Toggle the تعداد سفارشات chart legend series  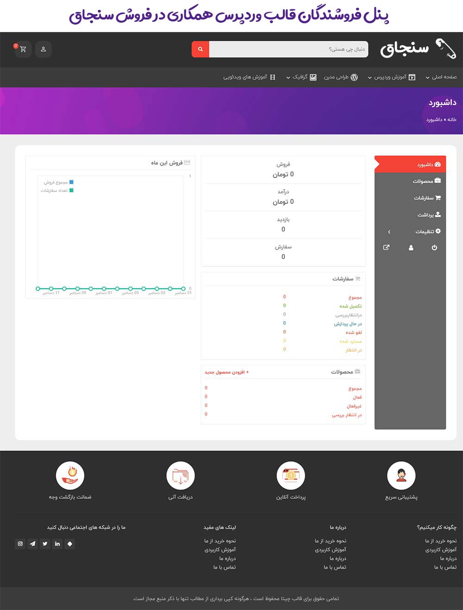tap(57, 191)
